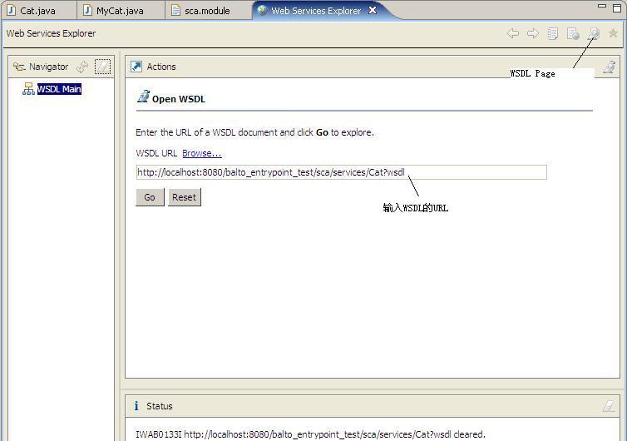Viewport: 627px width, 441px height.
Task: Maximize the editor area
Action: tap(617, 7)
